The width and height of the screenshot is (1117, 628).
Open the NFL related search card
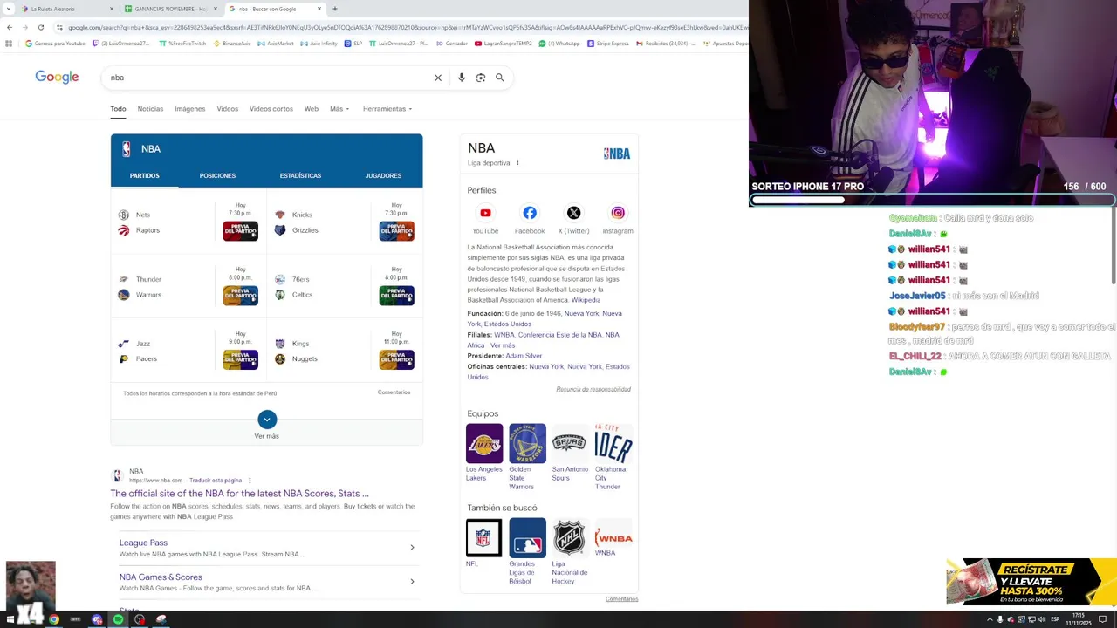(x=484, y=543)
